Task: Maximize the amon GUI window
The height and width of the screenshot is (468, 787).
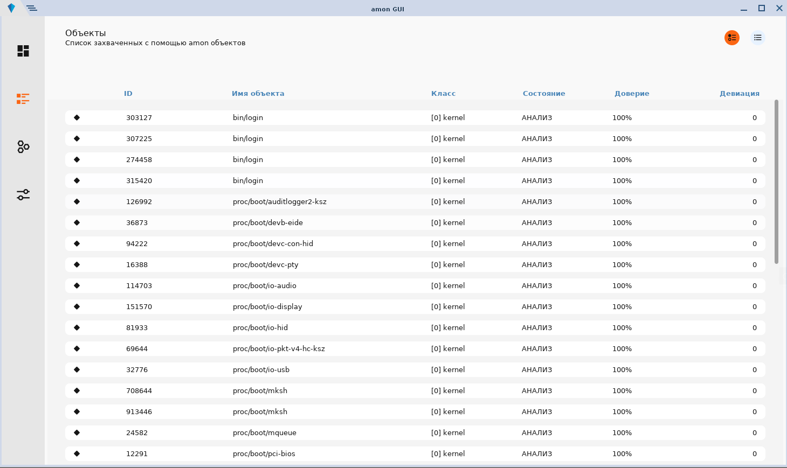Action: (x=761, y=8)
